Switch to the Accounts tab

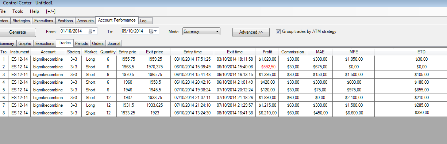coord(85,21)
